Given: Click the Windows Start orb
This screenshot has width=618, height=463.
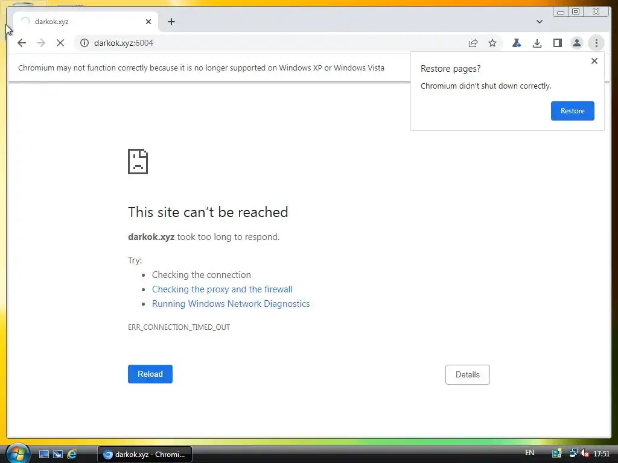Looking at the screenshot, I should [x=18, y=453].
